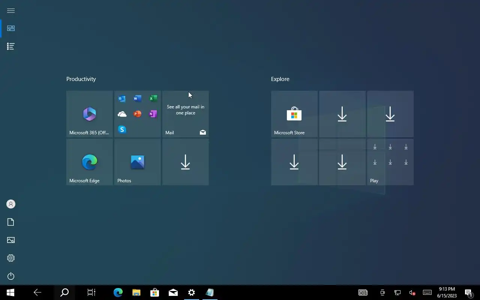Go back using taskbar Back arrow
480x300 pixels.
tap(37, 292)
